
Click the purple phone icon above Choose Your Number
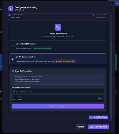tap(58, 27)
